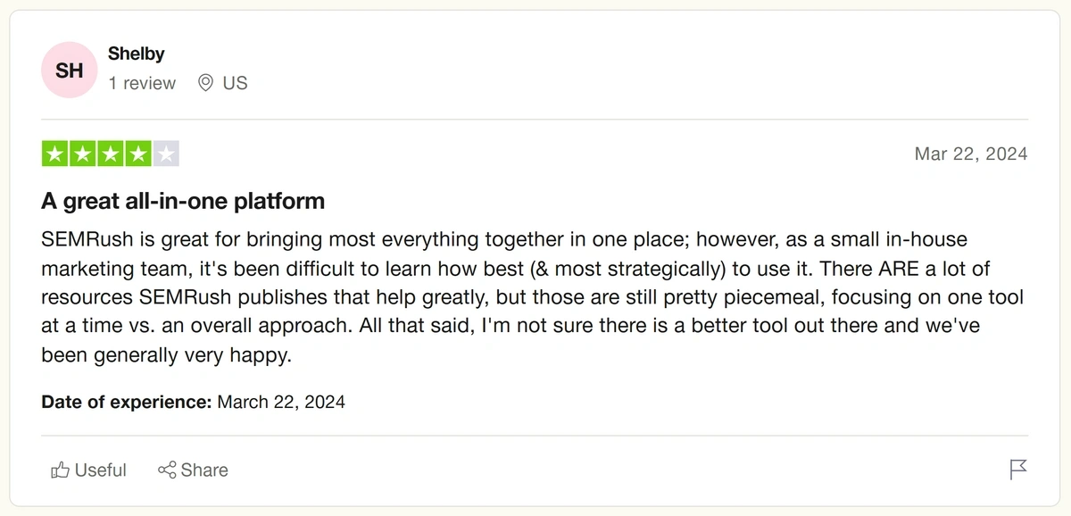
Task: Click the Share button
Action: 193,470
